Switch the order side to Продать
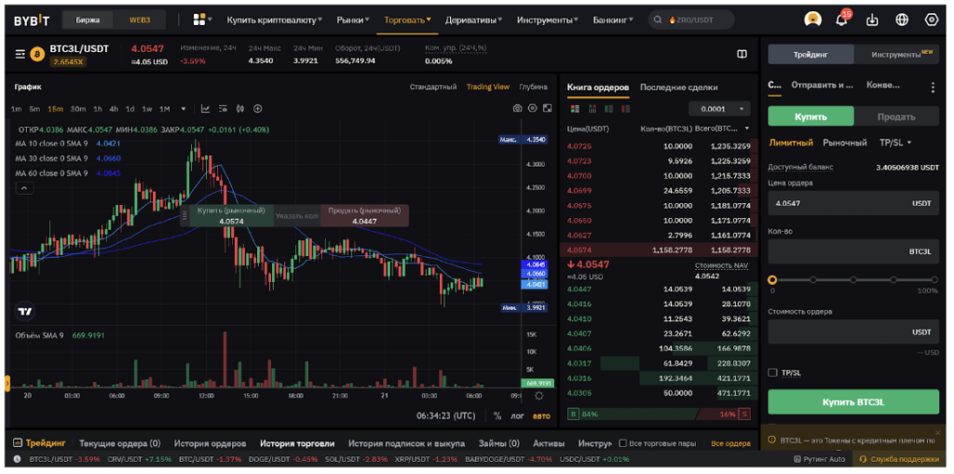The image size is (954, 474). click(895, 116)
